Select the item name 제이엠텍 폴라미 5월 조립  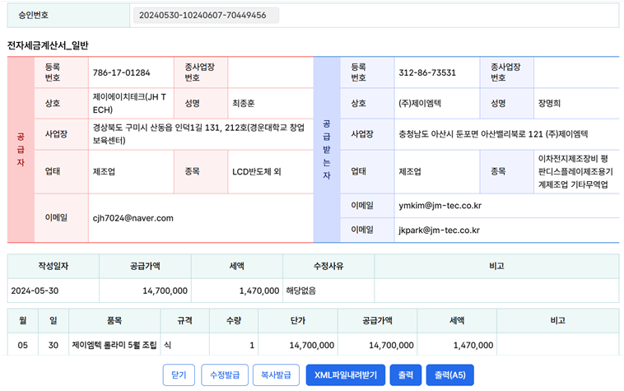pyautogui.click(x=114, y=346)
